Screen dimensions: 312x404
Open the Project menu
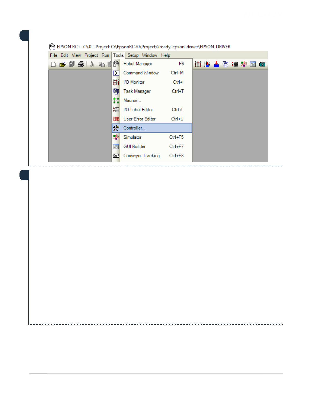(x=91, y=55)
